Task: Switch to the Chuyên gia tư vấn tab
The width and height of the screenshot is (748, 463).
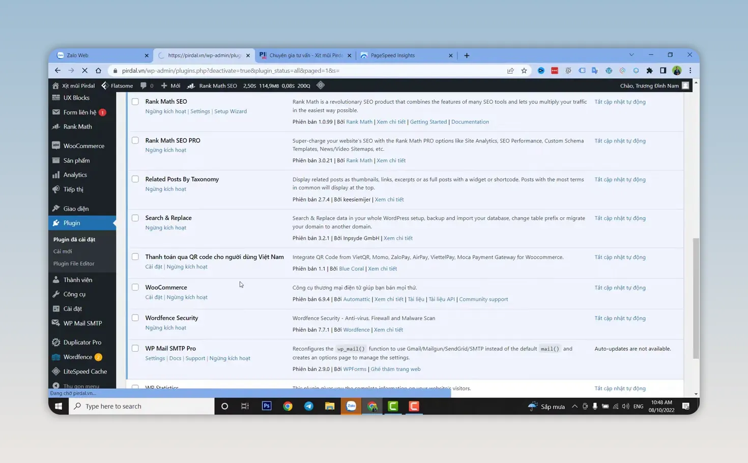Action: pyautogui.click(x=305, y=55)
